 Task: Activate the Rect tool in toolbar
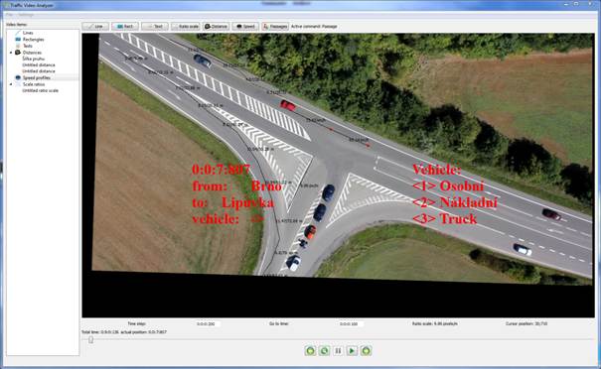point(125,27)
